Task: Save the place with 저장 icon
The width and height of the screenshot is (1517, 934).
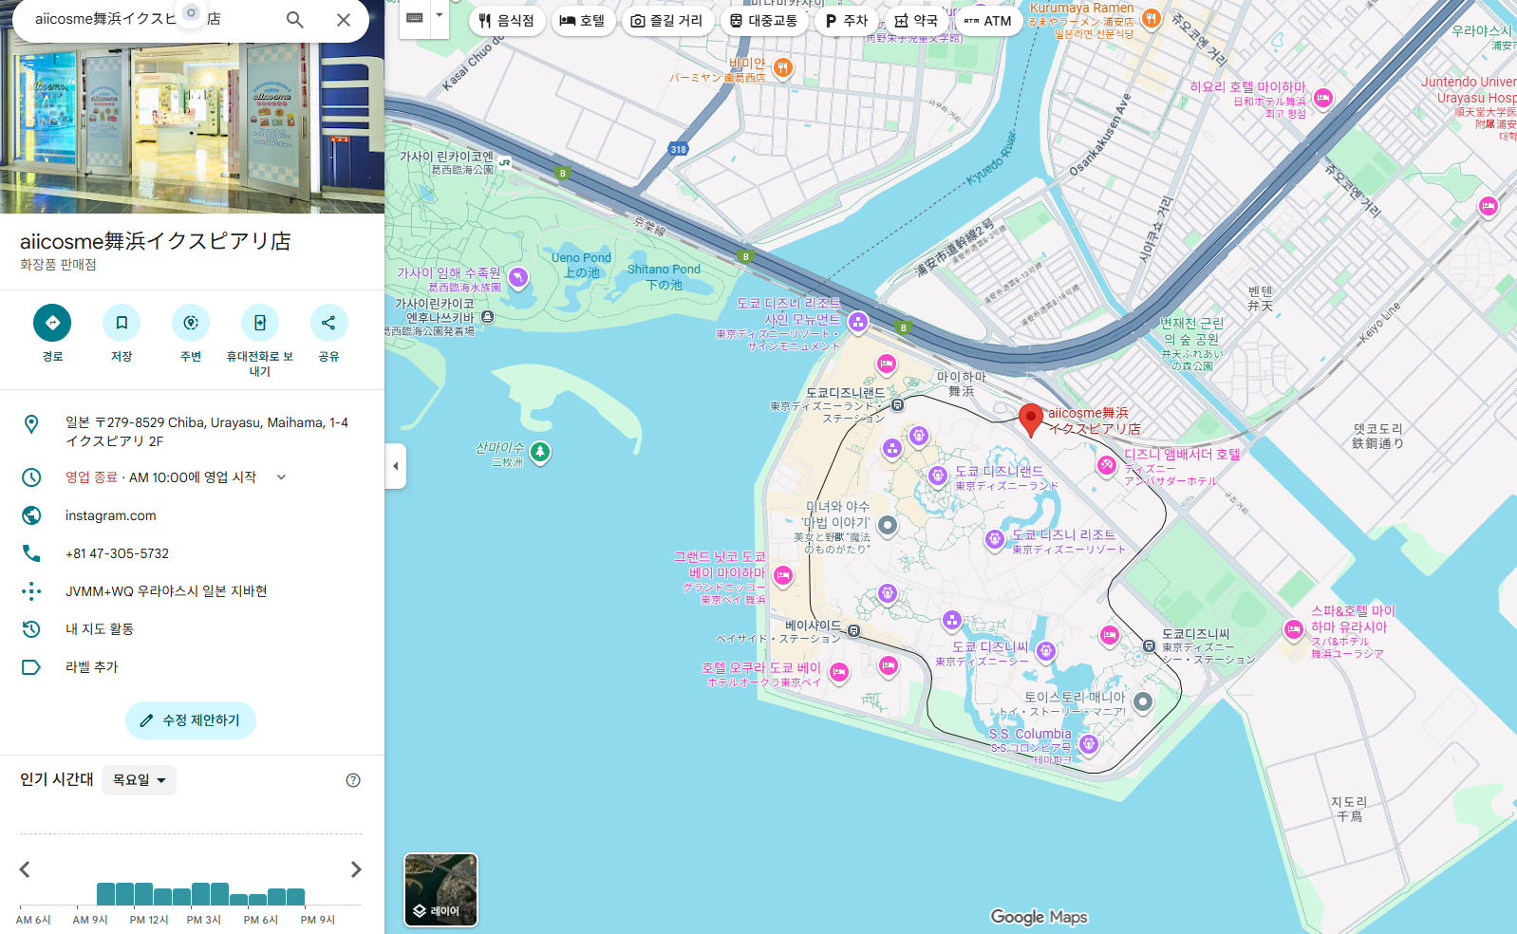Action: coord(122,323)
